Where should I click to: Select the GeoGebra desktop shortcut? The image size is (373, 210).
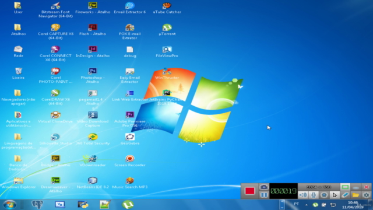pyautogui.click(x=130, y=139)
